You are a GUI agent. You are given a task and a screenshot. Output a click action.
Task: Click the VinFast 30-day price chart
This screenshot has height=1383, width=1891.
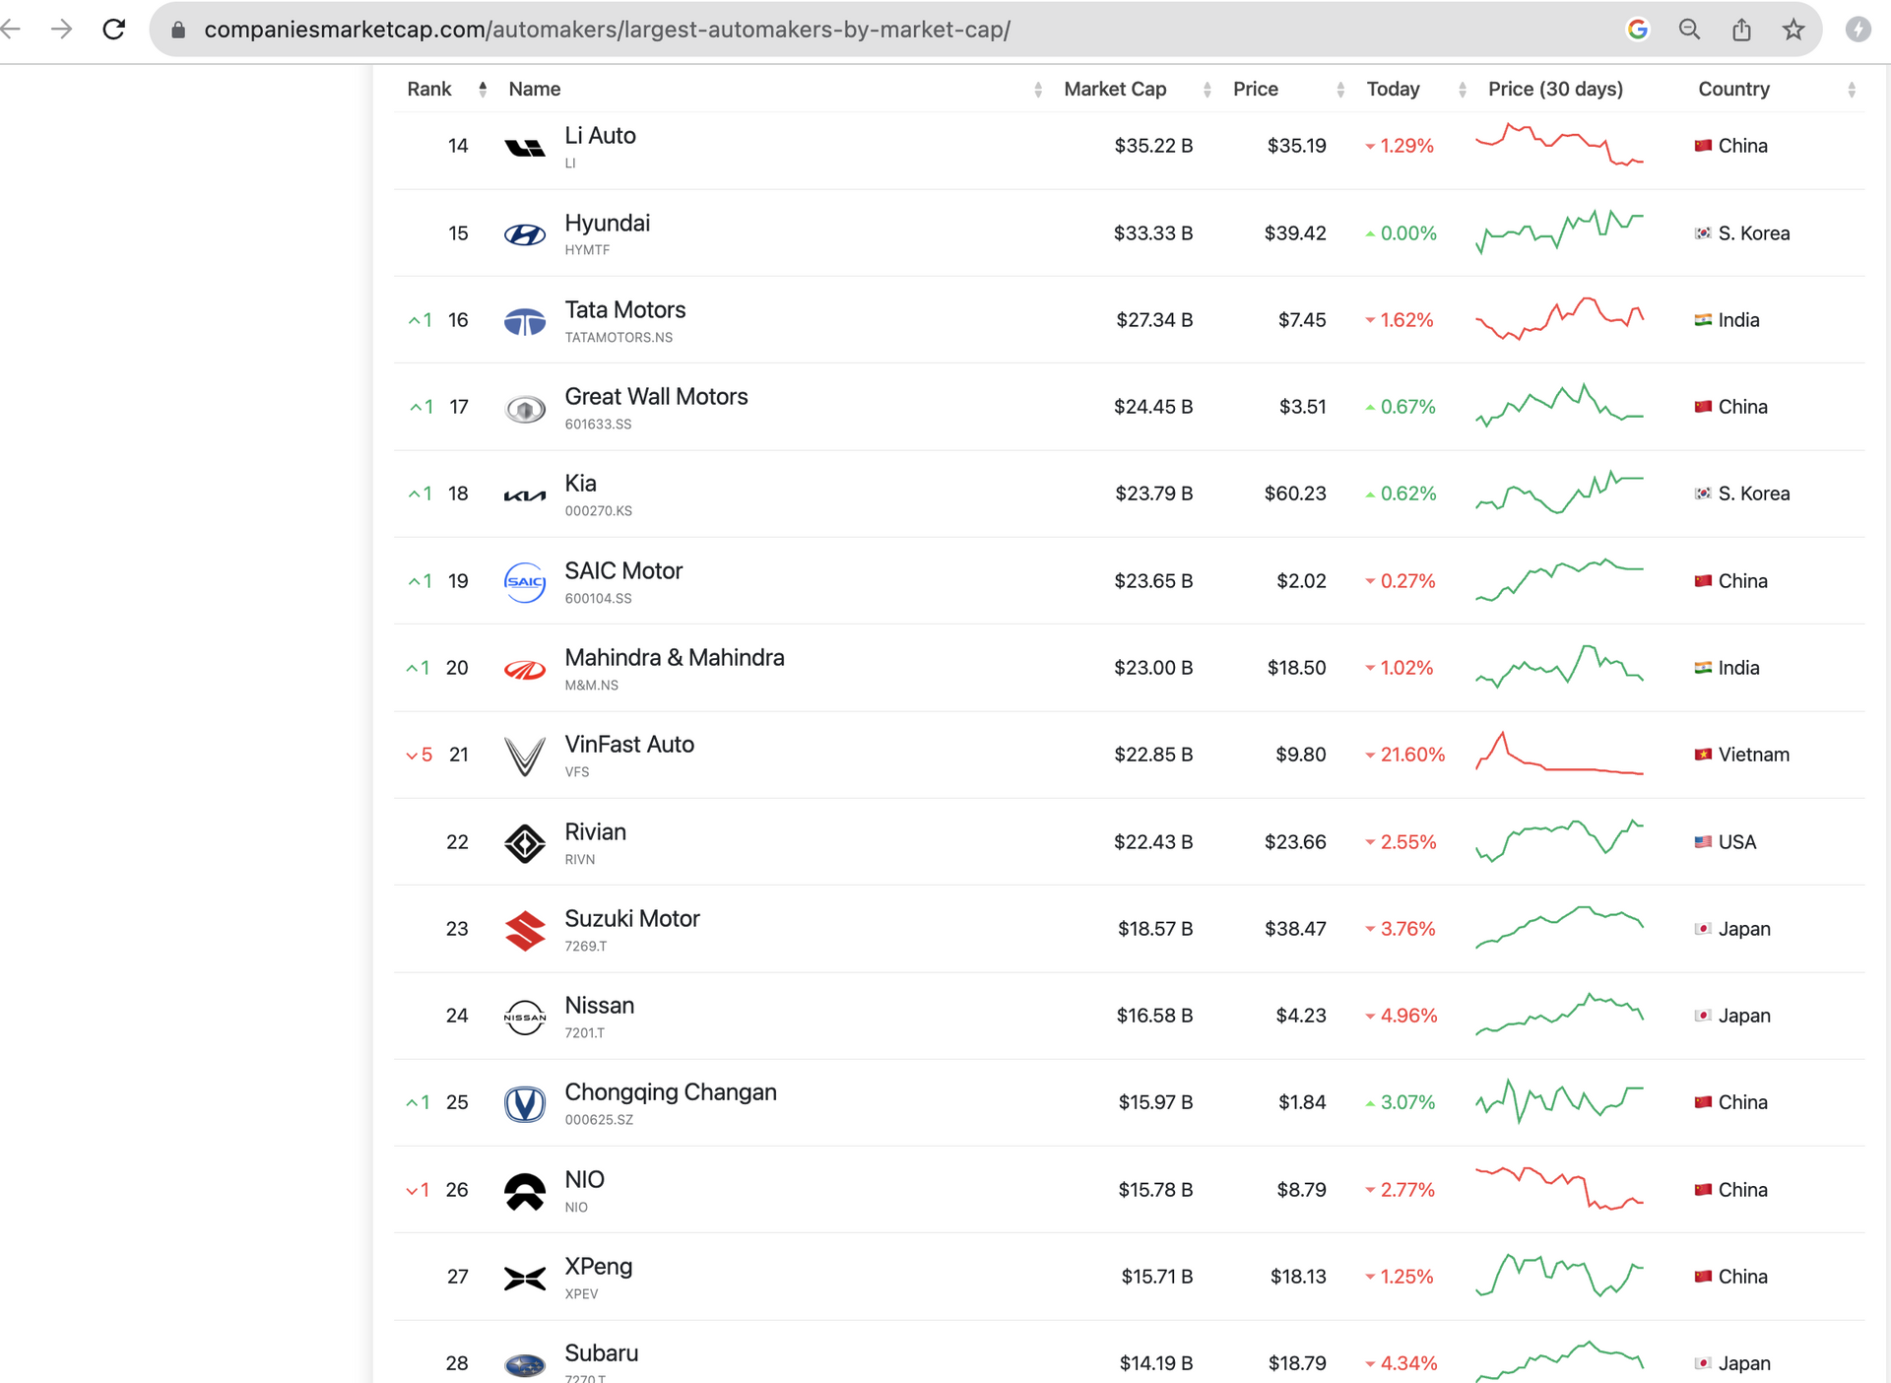tap(1559, 754)
